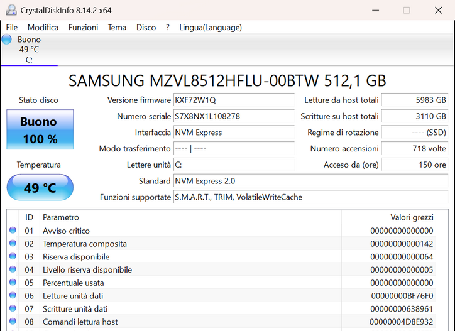Click the status orb for Livello riserva disponibile

[13, 269]
